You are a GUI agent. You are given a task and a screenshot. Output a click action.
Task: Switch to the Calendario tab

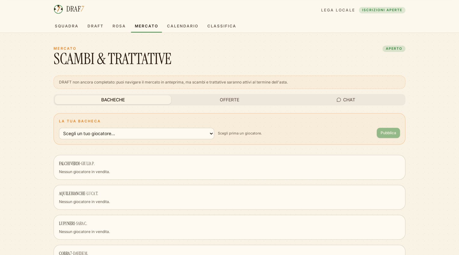[x=182, y=26]
